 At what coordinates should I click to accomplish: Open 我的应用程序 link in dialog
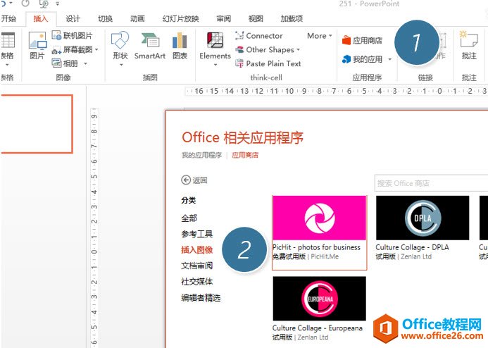[x=201, y=155]
